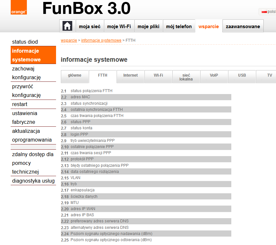The height and width of the screenshot is (245, 276).
Task: Select the Wi-Fi information tab
Action: point(158,75)
